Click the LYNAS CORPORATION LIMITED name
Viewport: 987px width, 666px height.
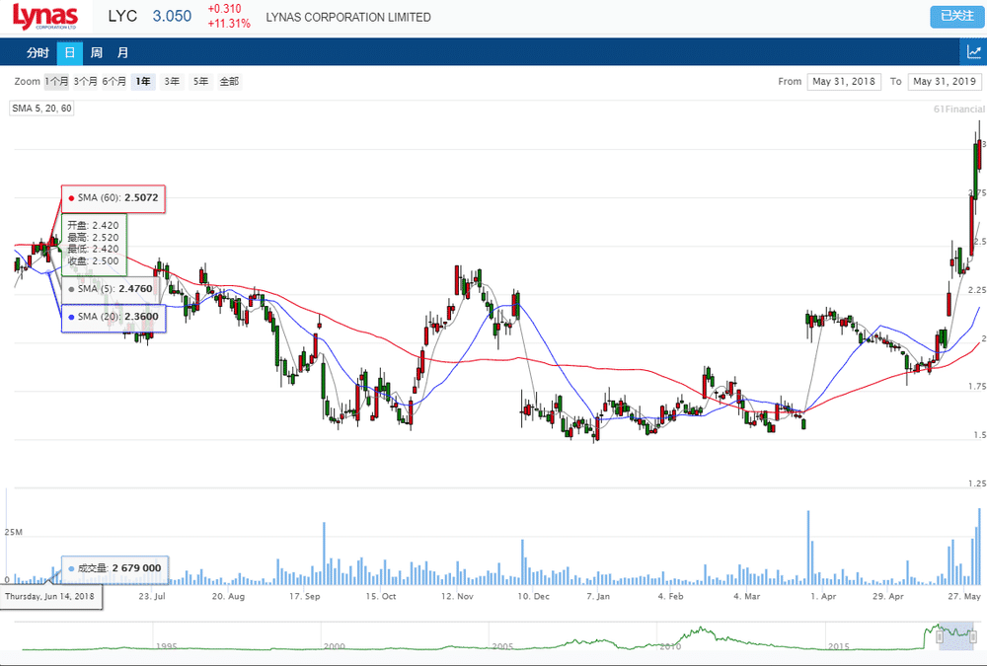(348, 18)
